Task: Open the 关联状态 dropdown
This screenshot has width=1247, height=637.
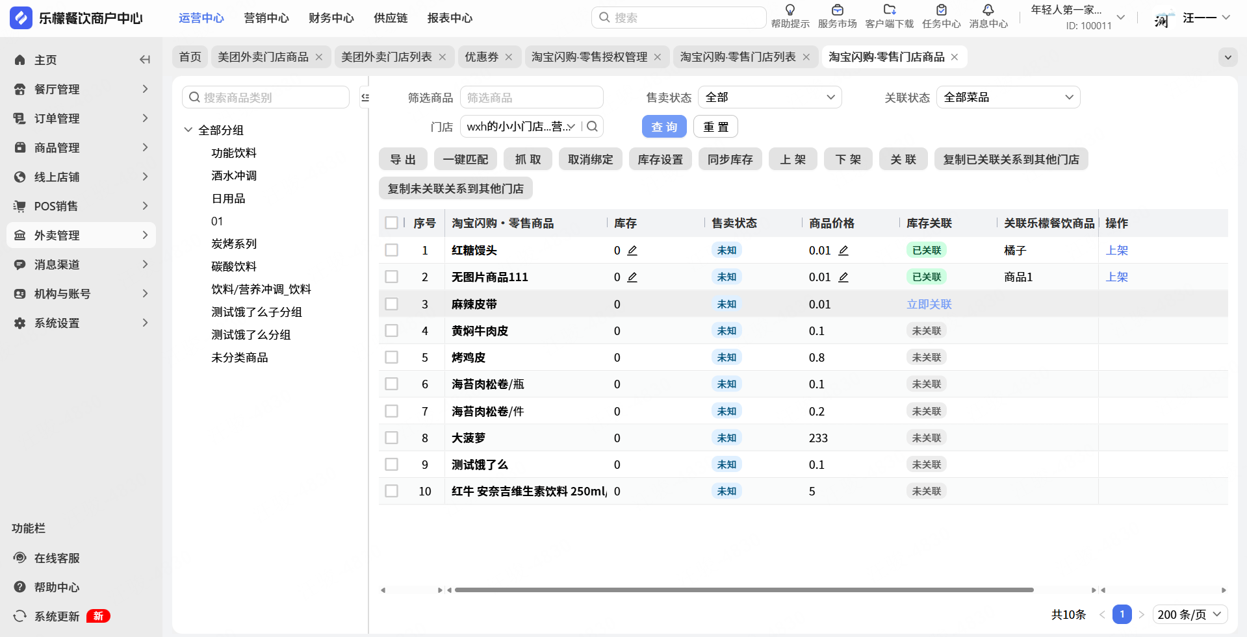Action: pos(1009,97)
